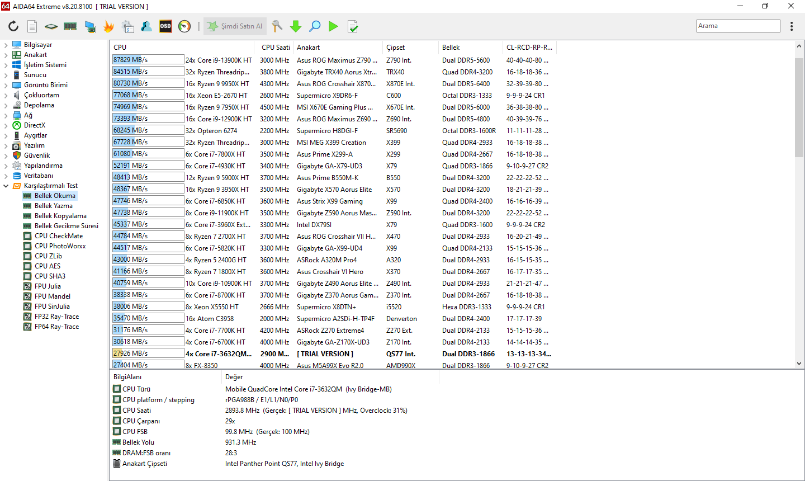Click the Refresh toolbar icon

click(x=13, y=26)
